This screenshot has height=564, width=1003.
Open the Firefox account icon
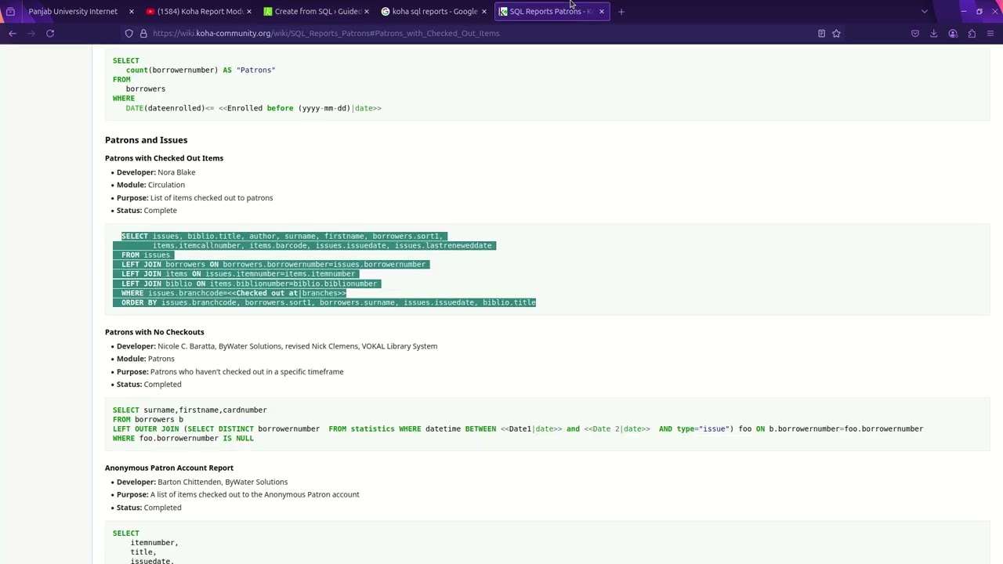[x=953, y=34]
